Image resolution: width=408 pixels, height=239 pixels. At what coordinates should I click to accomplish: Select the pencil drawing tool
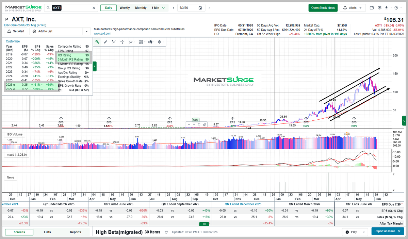coord(105,42)
